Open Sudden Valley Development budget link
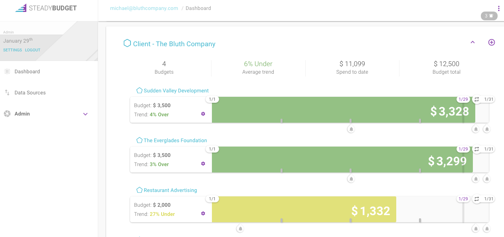 click(176, 90)
